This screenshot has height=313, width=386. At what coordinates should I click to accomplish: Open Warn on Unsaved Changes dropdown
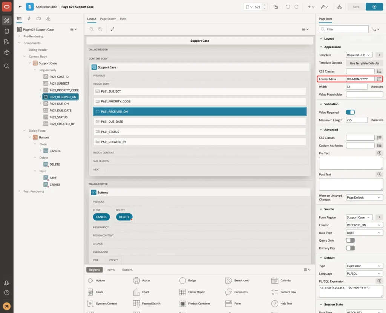[x=365, y=198]
